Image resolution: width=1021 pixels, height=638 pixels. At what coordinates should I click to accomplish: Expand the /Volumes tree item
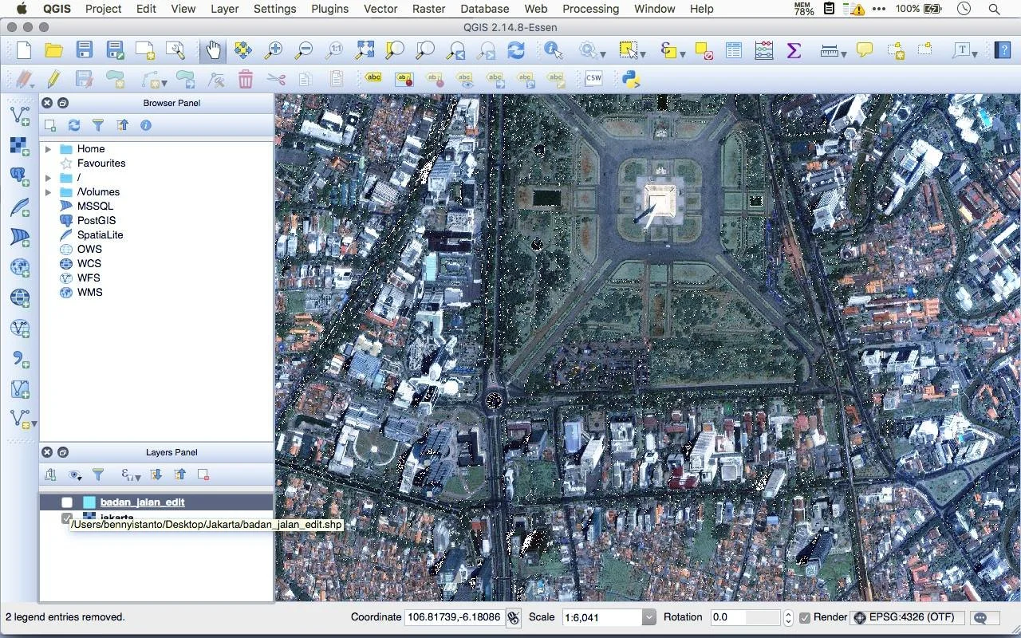pyautogui.click(x=48, y=192)
